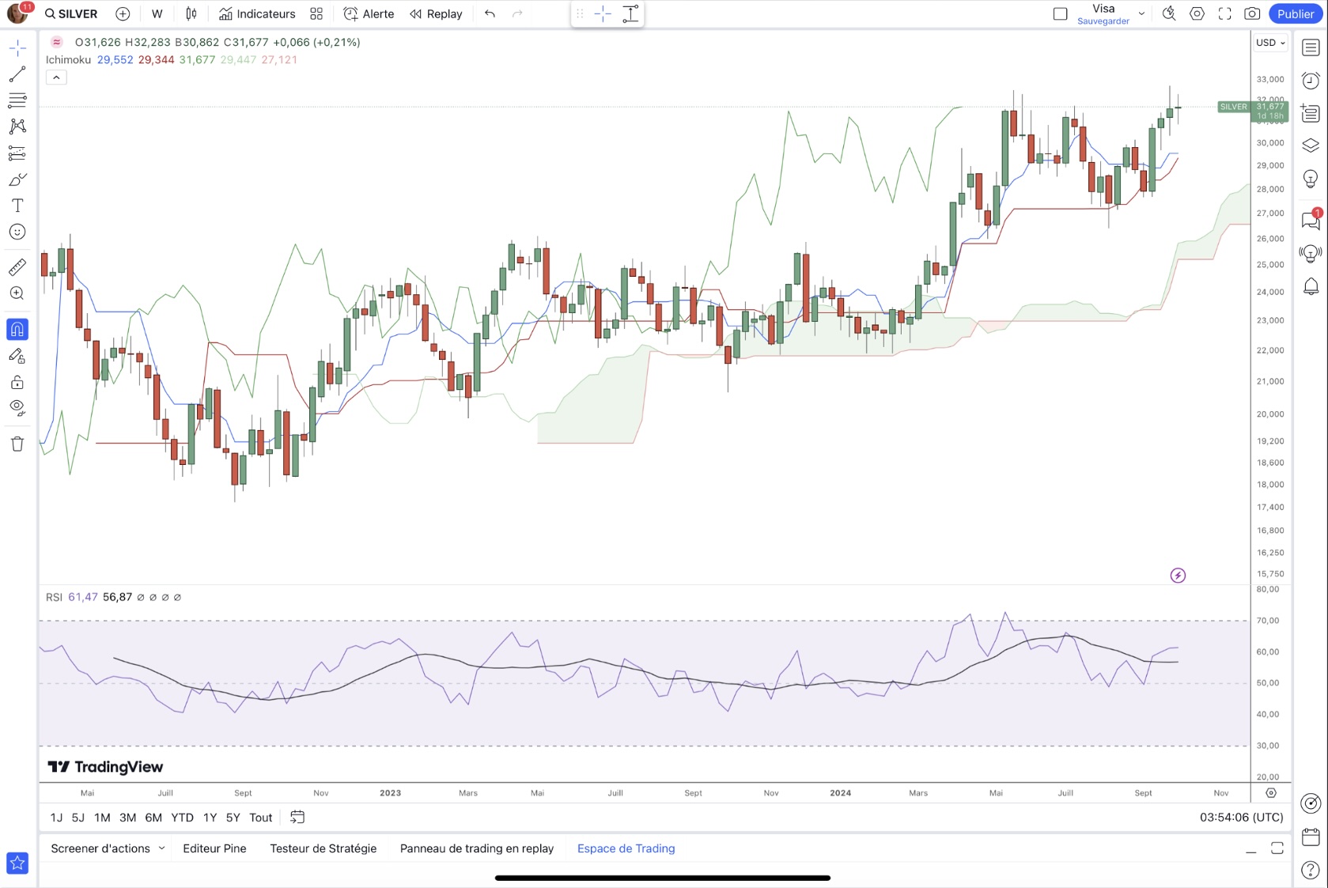
Task: Remove all drawings with the trash icon
Action: (x=17, y=444)
